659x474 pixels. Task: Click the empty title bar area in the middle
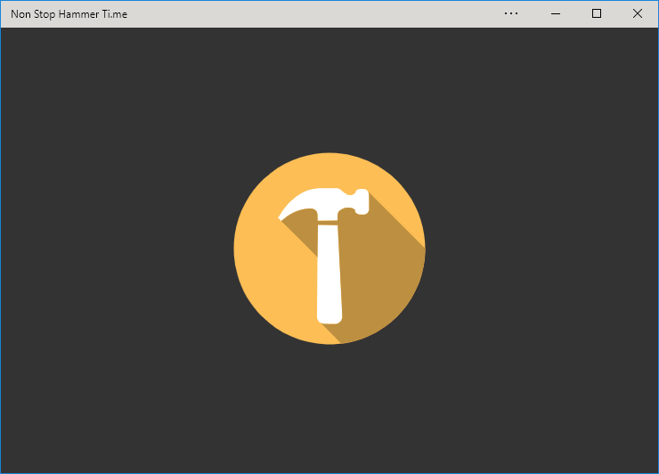312,13
